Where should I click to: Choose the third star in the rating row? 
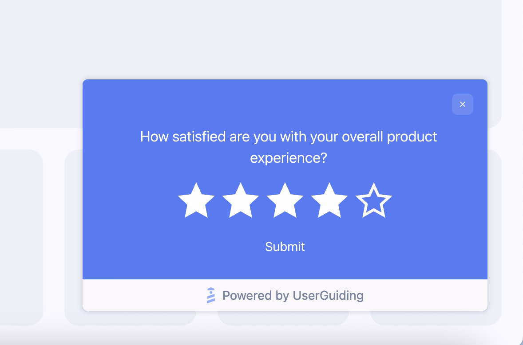point(285,200)
